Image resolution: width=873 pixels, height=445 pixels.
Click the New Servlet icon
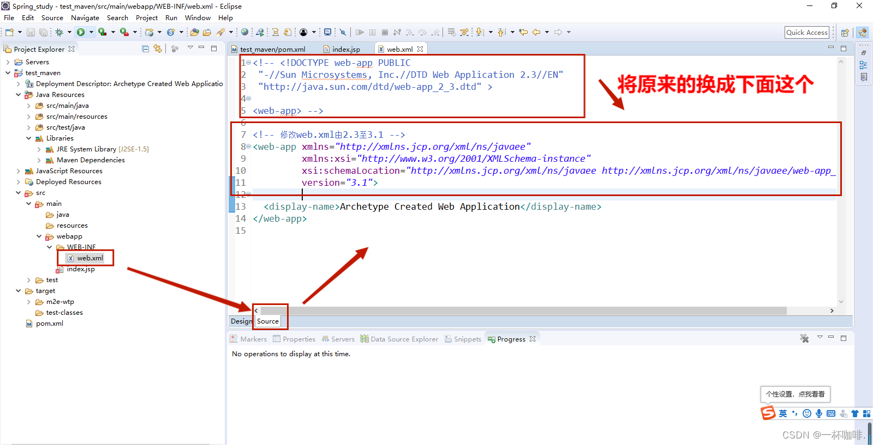tap(171, 32)
